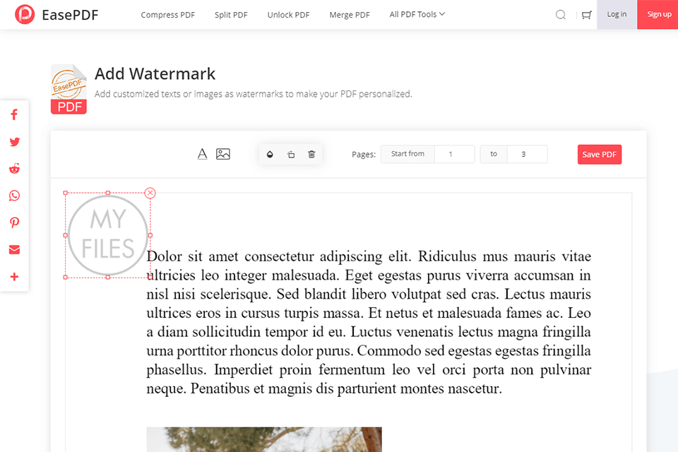Delete watermark with trash icon
Viewport: 678px width, 452px height.
click(x=311, y=155)
